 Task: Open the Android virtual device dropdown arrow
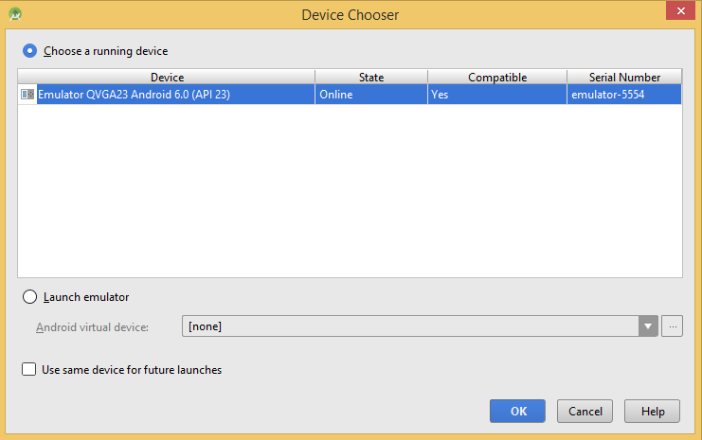(x=648, y=326)
